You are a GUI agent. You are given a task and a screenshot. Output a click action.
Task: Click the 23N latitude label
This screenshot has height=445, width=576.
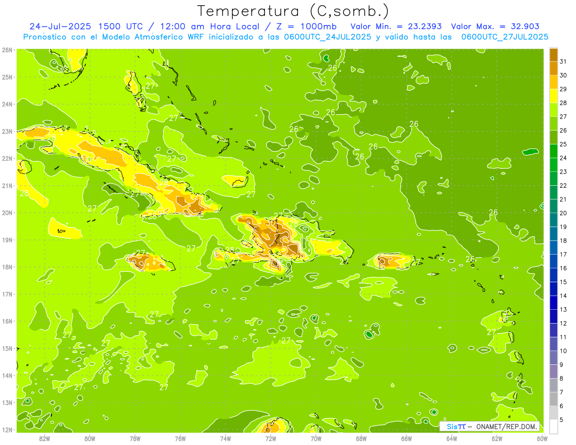7,131
